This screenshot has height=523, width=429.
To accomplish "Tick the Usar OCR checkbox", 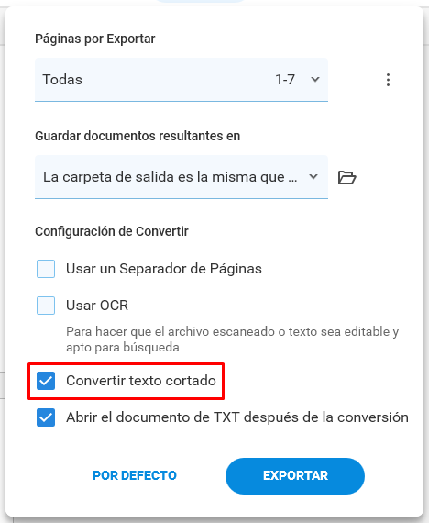I will coord(46,306).
